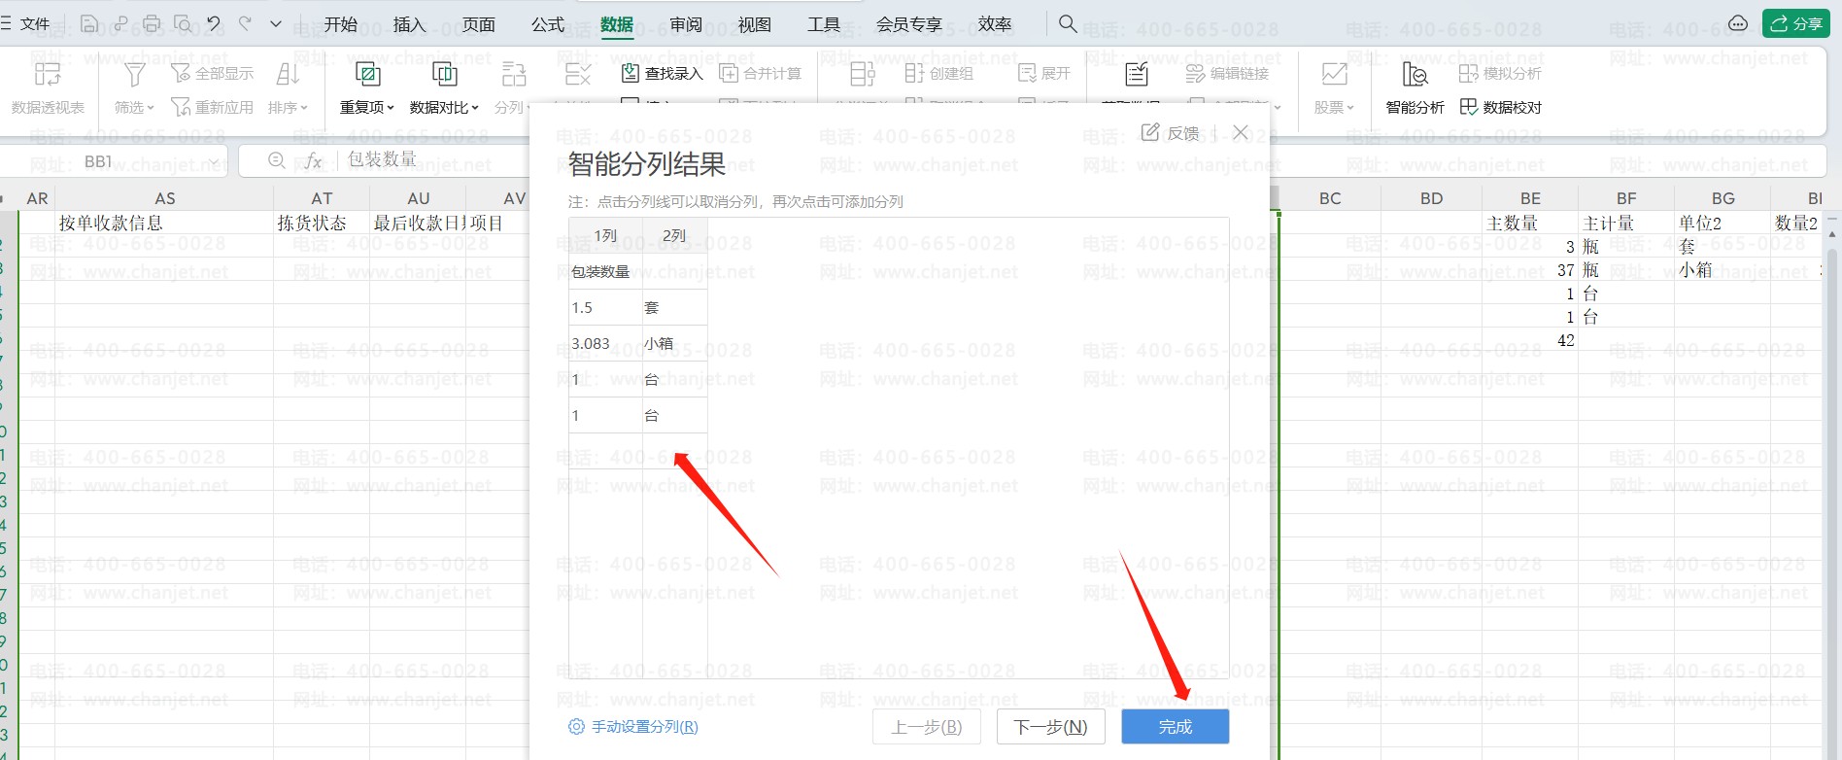Click 数据校对 data proofreading

[1501, 107]
